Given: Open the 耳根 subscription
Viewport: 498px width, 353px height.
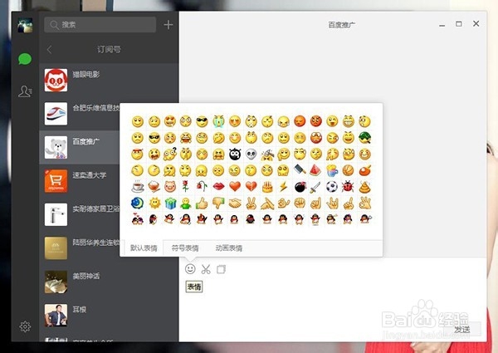Looking at the screenshot, I should 109,316.
